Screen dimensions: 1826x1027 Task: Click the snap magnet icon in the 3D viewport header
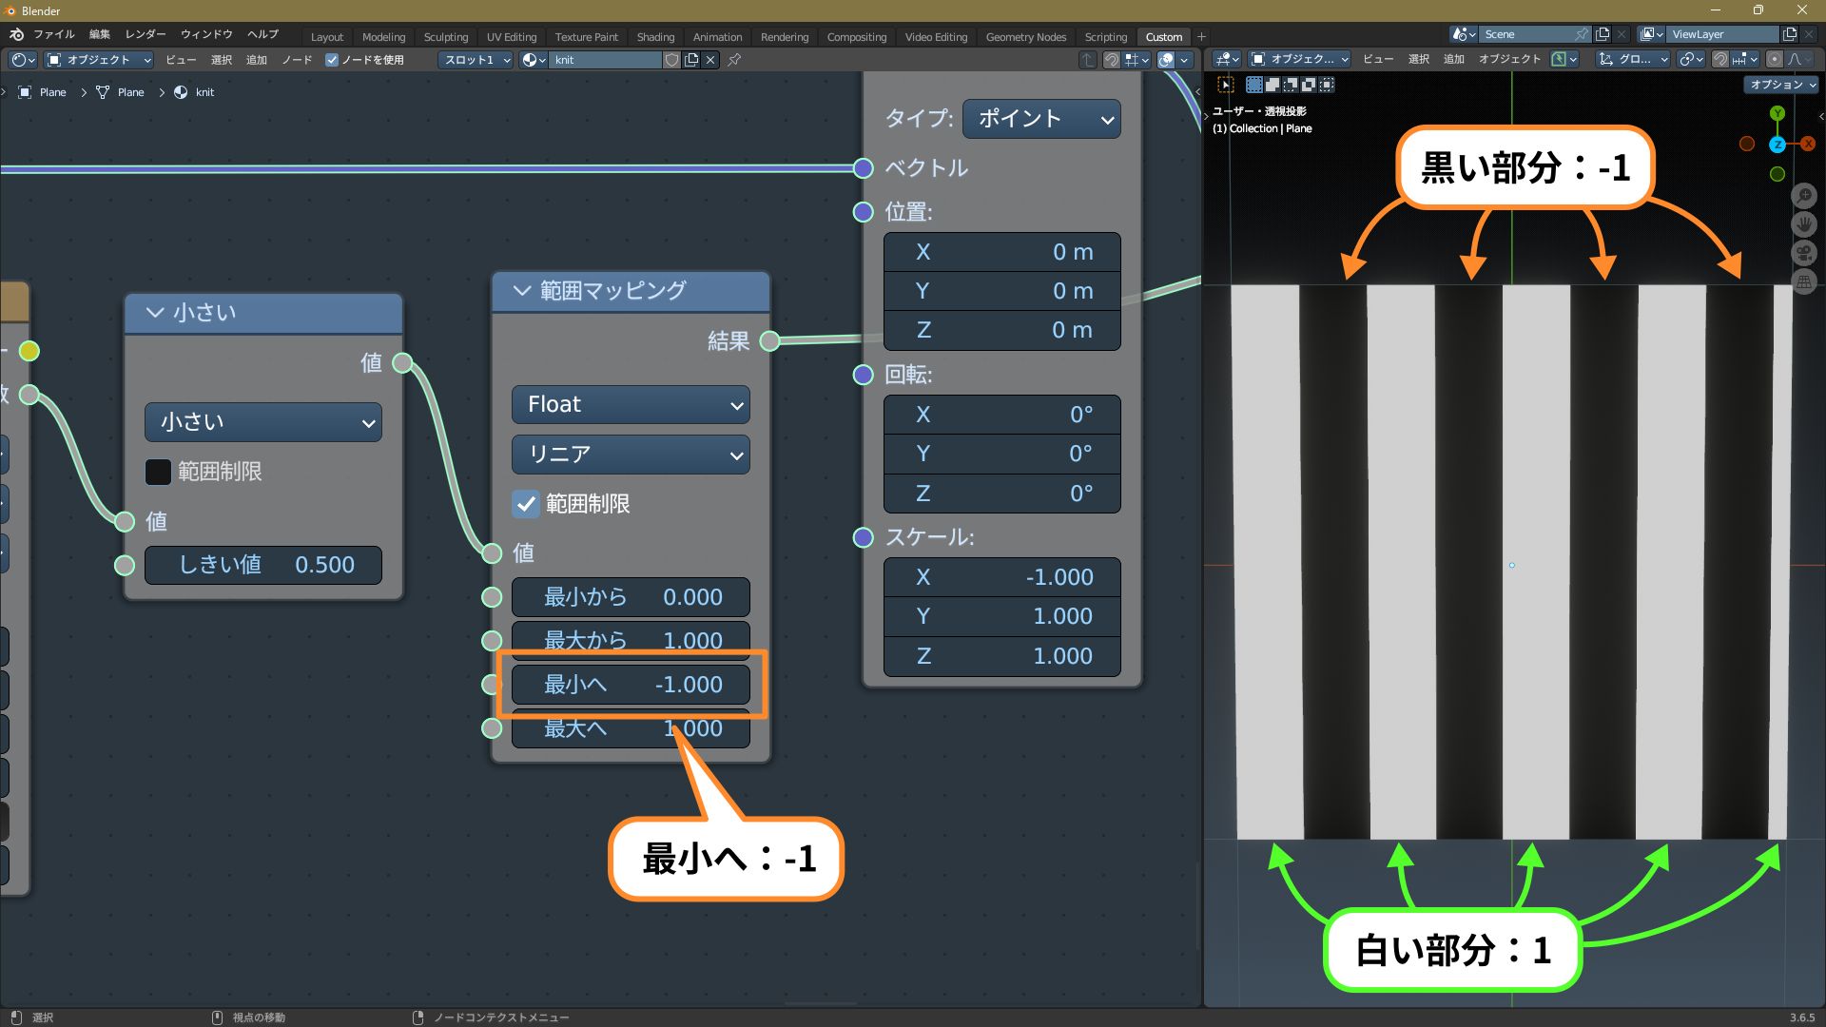tap(1719, 59)
